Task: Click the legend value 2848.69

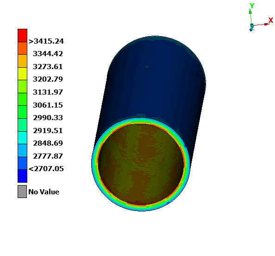Action: [48, 143]
